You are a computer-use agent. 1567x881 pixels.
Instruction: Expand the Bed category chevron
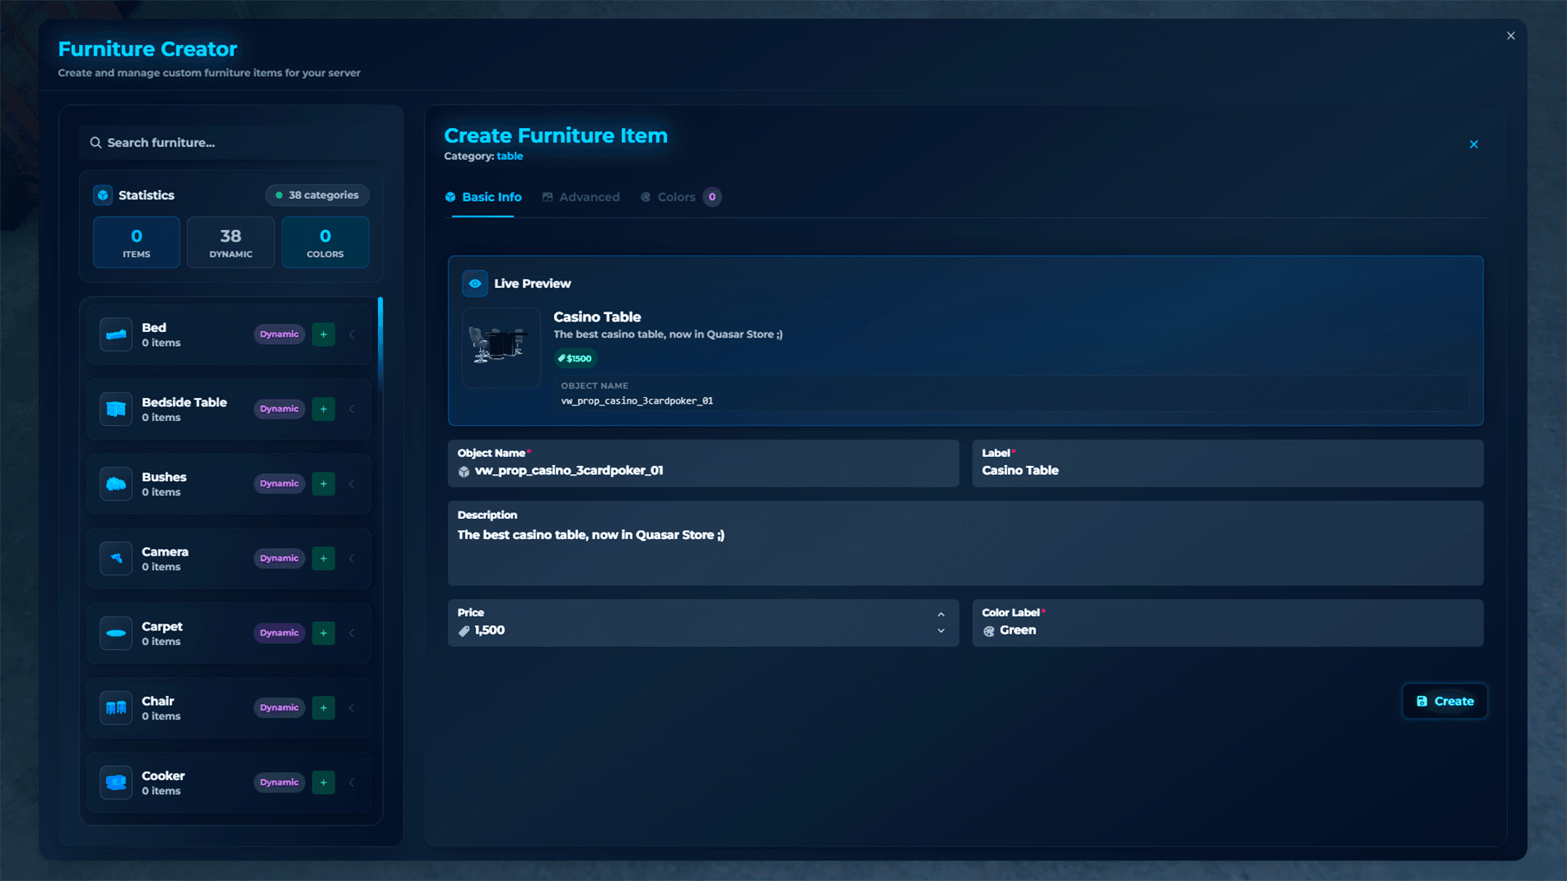coord(352,334)
